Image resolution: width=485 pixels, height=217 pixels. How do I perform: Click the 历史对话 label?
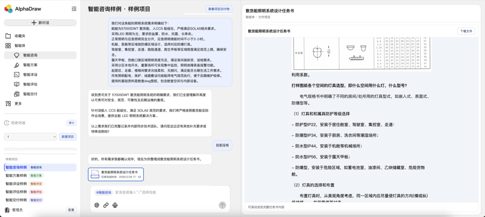coord(18,123)
